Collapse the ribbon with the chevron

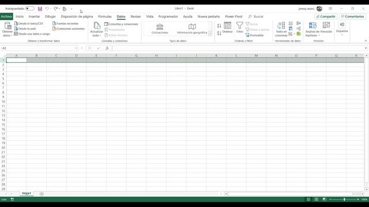366,41
